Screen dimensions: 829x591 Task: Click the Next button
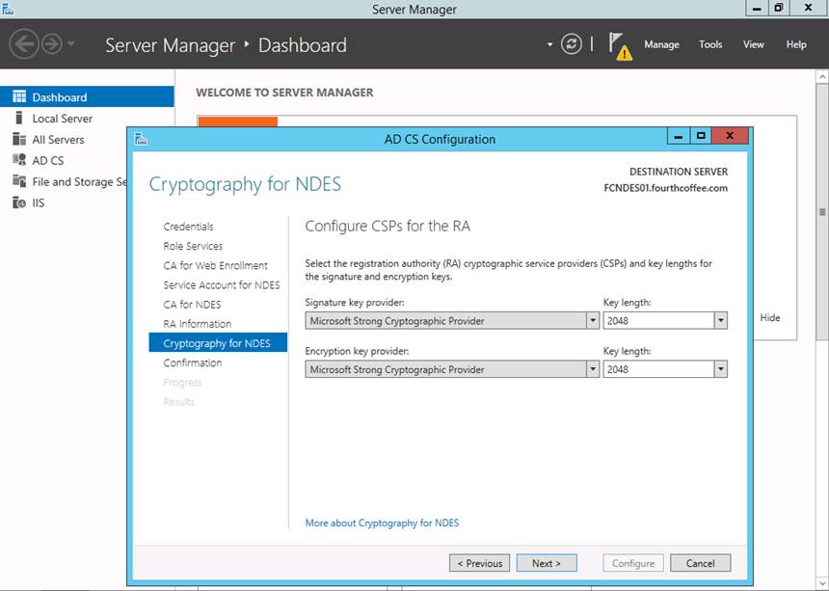(x=546, y=563)
